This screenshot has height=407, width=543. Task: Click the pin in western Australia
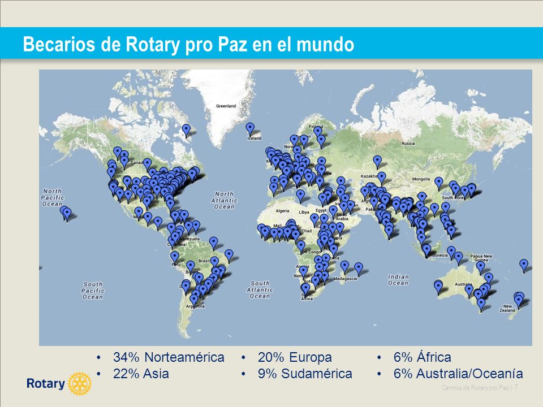[438, 287]
